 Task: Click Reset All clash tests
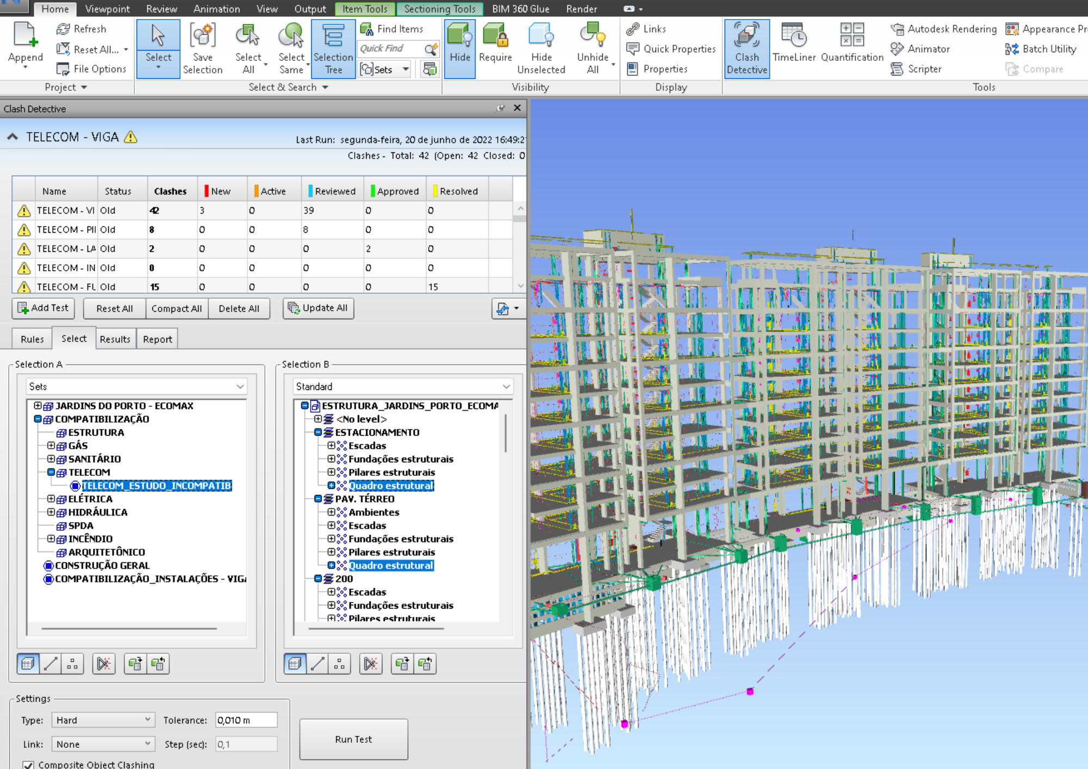[114, 308]
